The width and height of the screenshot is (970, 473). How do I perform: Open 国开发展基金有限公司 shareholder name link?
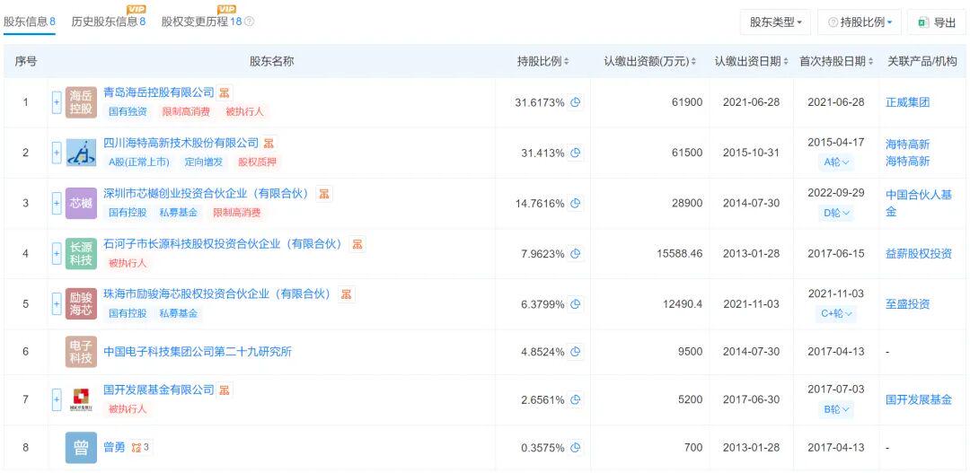click(159, 390)
